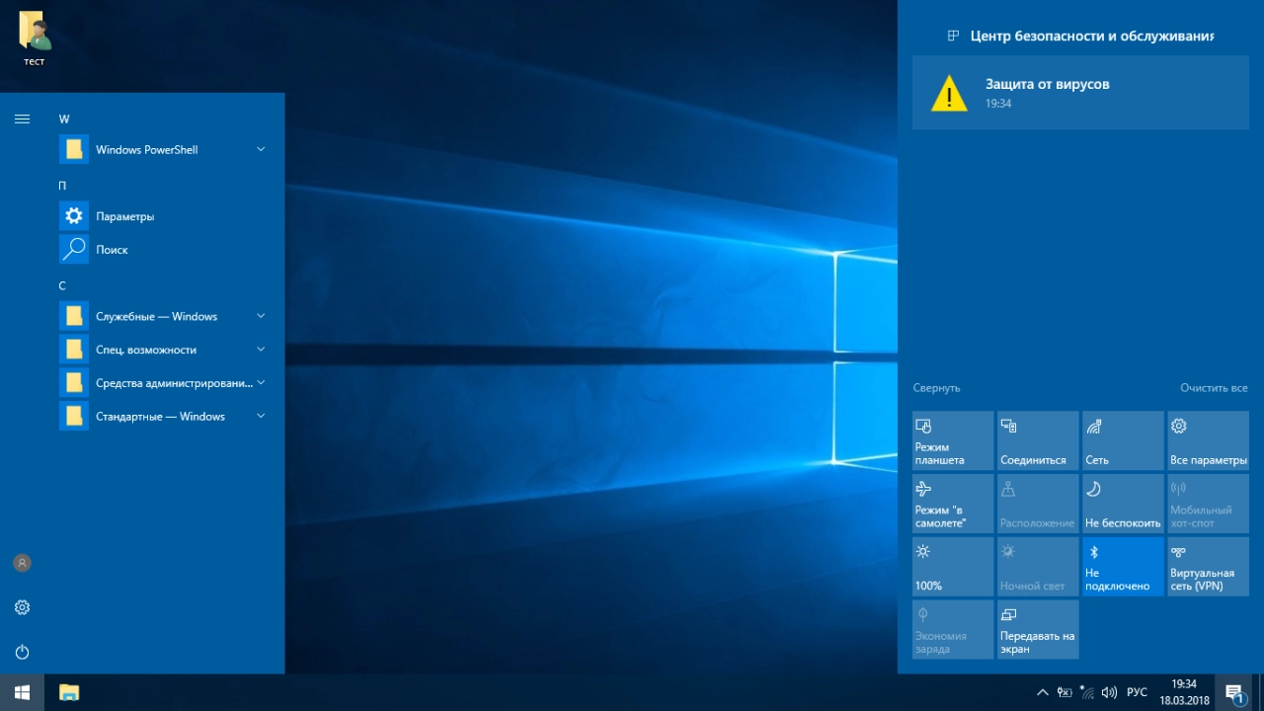Open File Explorer from the taskbar
Viewport: 1264px width, 711px height.
click(x=69, y=692)
